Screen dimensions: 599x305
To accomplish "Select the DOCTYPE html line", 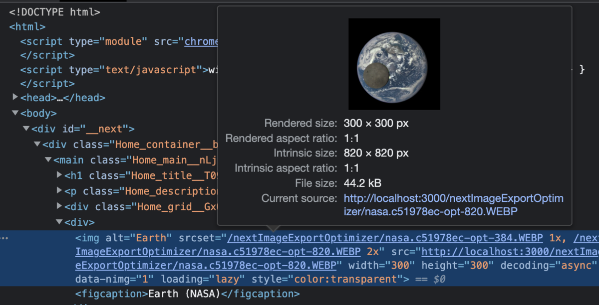I will (54, 12).
